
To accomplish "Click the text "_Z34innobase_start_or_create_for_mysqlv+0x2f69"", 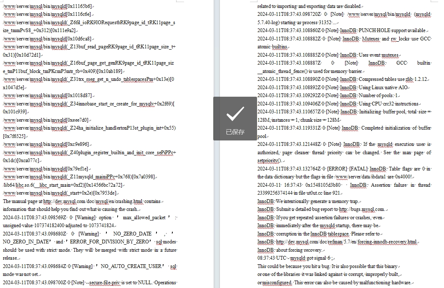I will [120, 104].
